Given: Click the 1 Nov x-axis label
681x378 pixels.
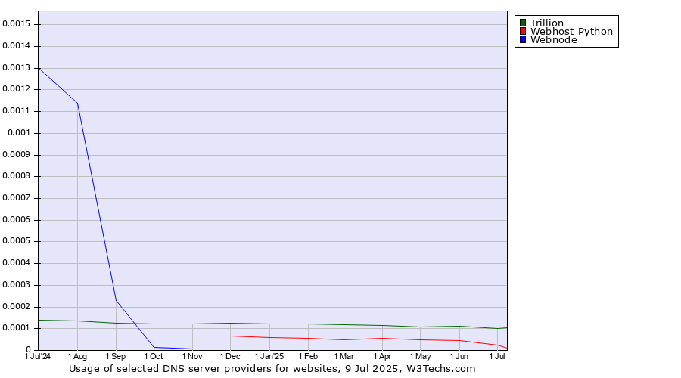Looking at the screenshot, I should (x=192, y=356).
